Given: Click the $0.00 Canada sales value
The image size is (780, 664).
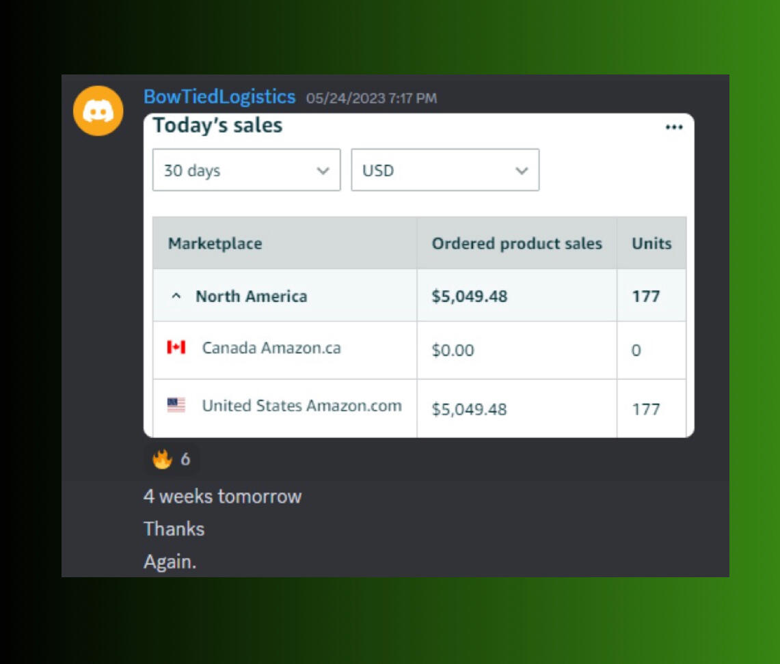Looking at the screenshot, I should (453, 350).
